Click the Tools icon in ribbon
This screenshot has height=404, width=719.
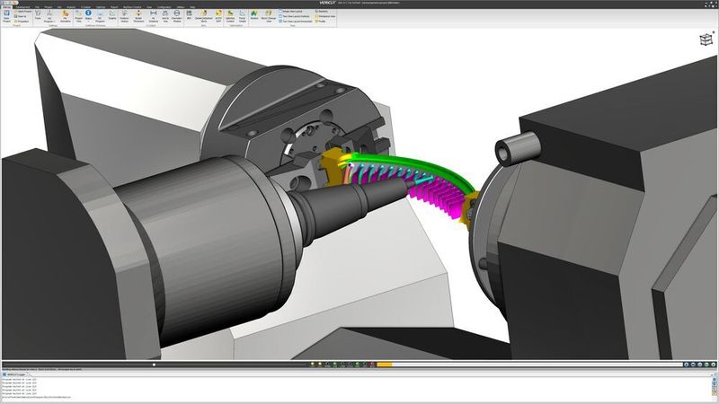(x=38, y=14)
